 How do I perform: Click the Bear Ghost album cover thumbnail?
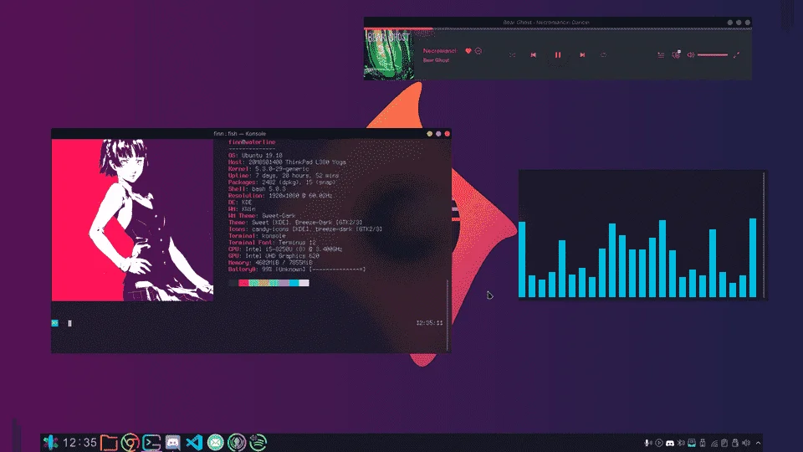[389, 54]
